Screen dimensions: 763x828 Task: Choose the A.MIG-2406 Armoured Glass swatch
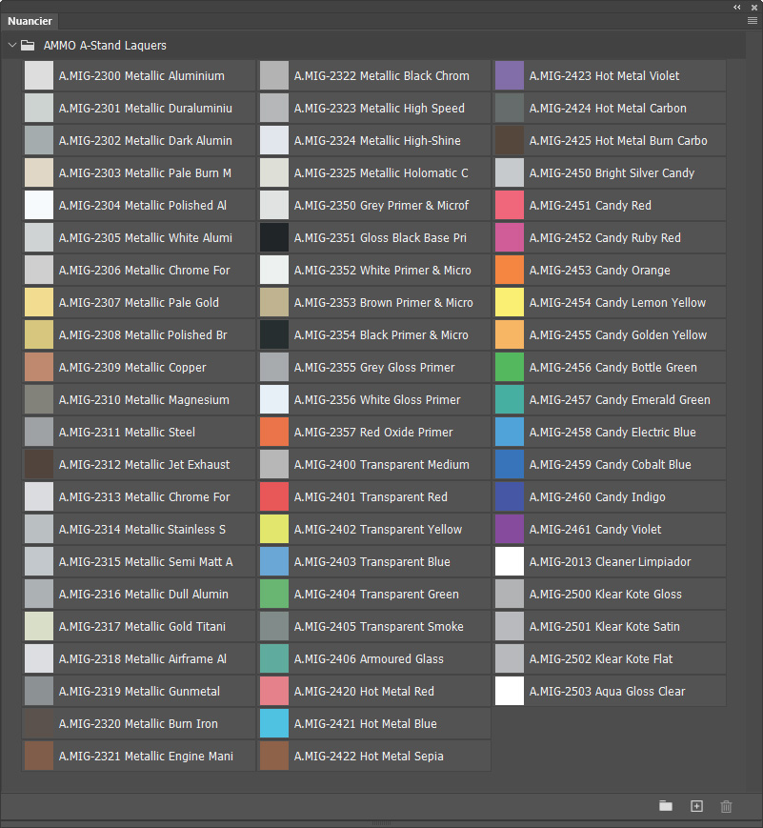pos(274,658)
